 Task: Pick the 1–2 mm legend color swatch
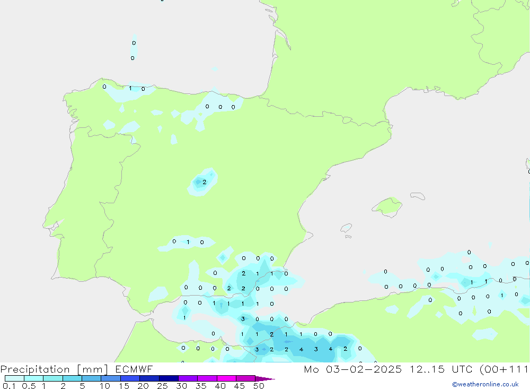coord(53,378)
